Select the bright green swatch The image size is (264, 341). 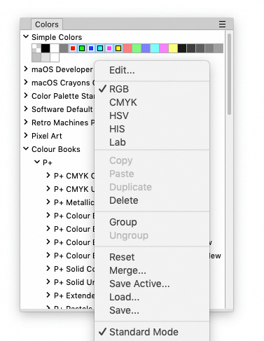pyautogui.click(x=82, y=48)
